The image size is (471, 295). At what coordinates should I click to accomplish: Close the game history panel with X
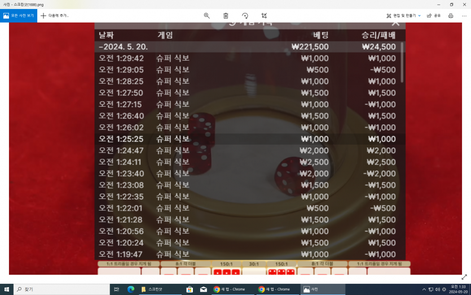tap(395, 23)
